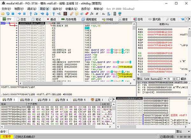Select the 监视 1 watch tab

pyautogui.click(x=97, y=100)
